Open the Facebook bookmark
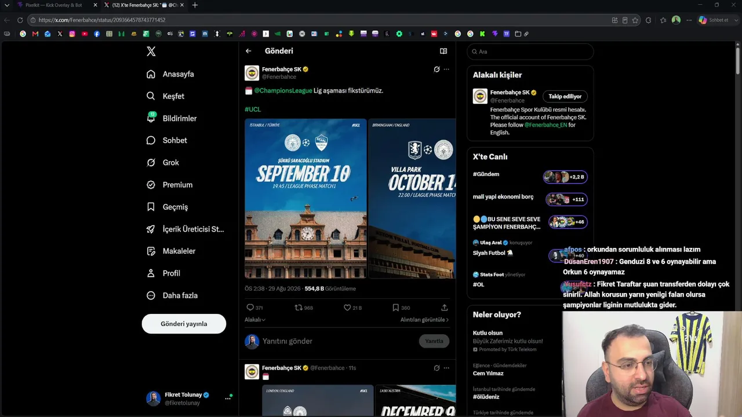Screen dimensions: 742x417 click(97, 34)
